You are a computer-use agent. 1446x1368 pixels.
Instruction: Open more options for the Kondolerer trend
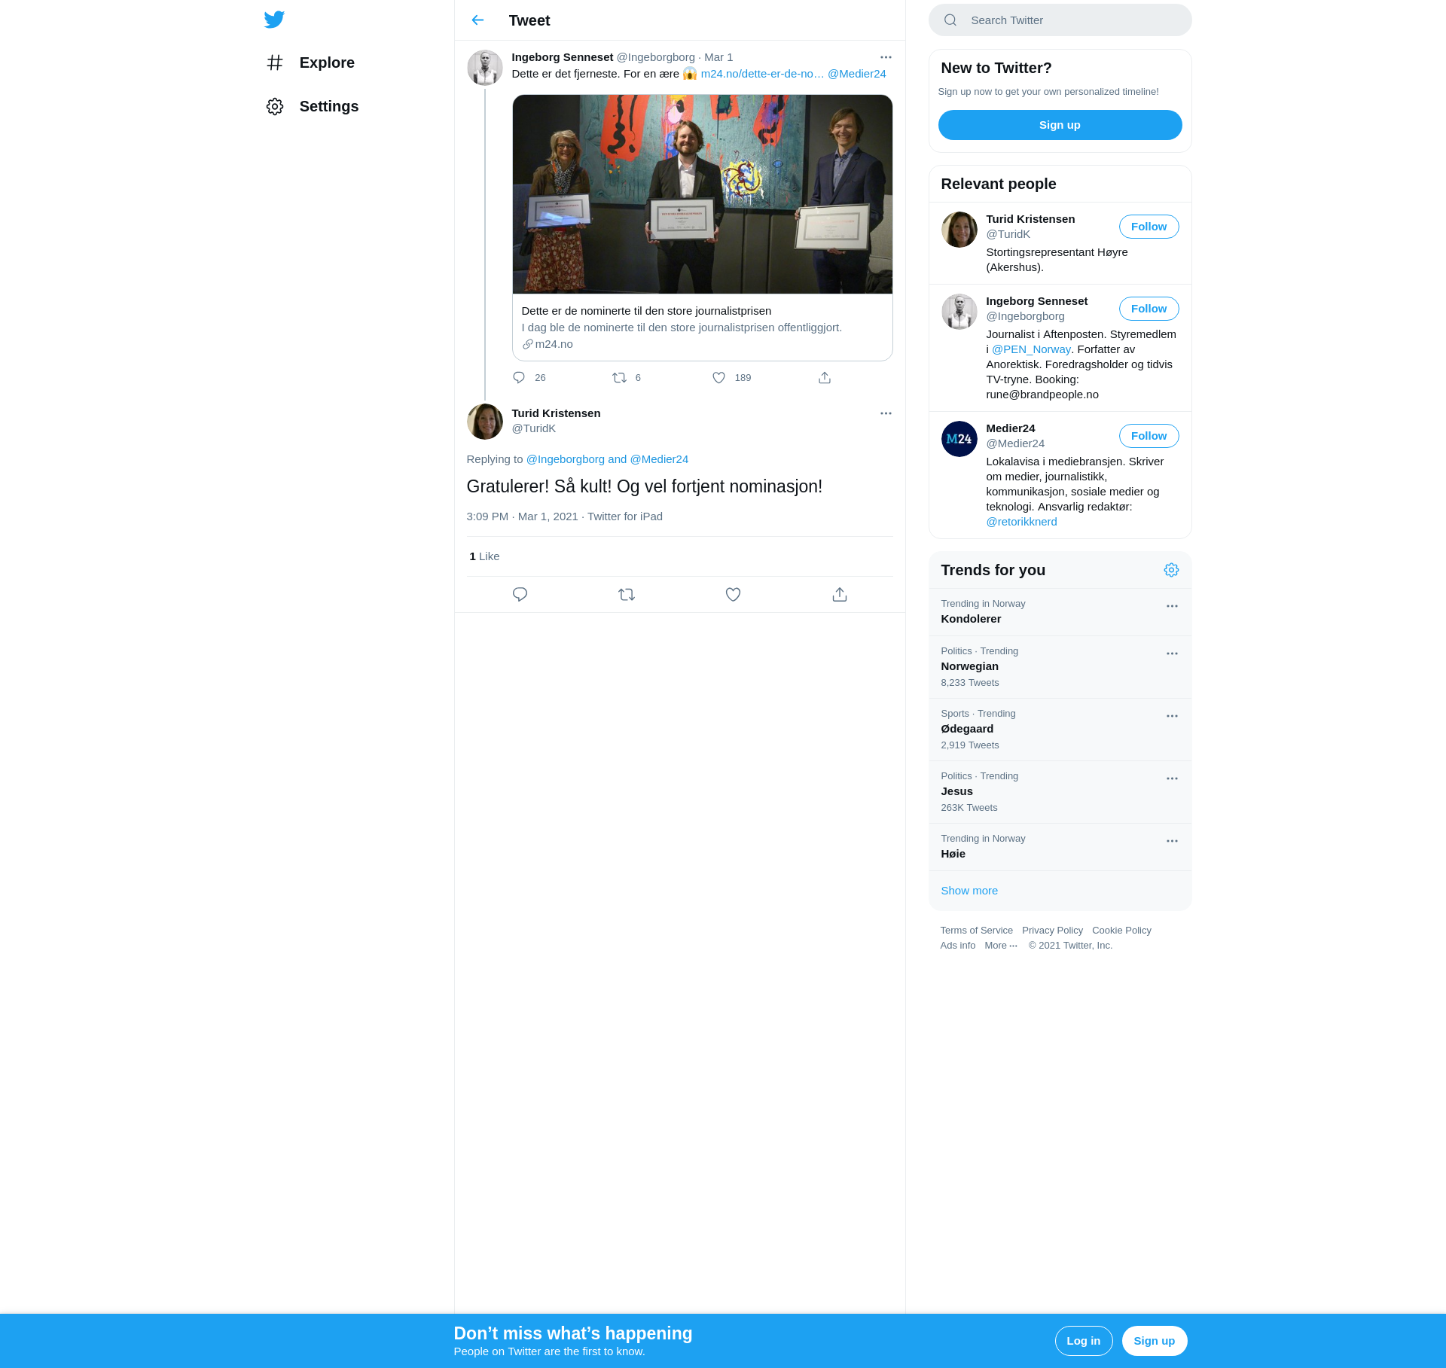[x=1172, y=606]
